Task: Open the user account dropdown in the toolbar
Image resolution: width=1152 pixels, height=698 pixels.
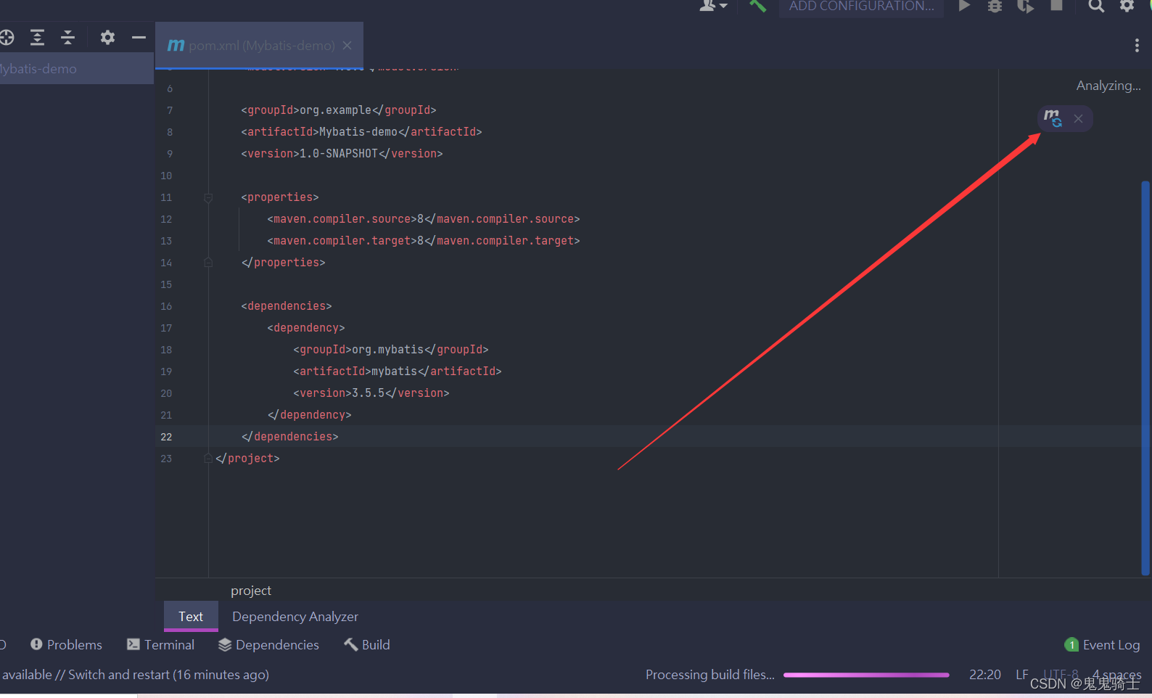Action: 713,6
